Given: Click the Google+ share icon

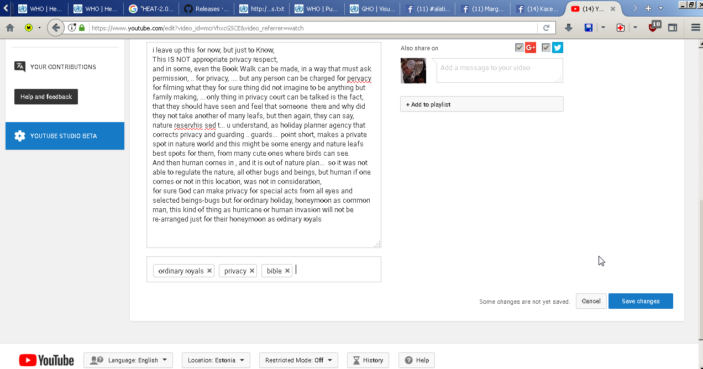Looking at the screenshot, I should point(531,48).
